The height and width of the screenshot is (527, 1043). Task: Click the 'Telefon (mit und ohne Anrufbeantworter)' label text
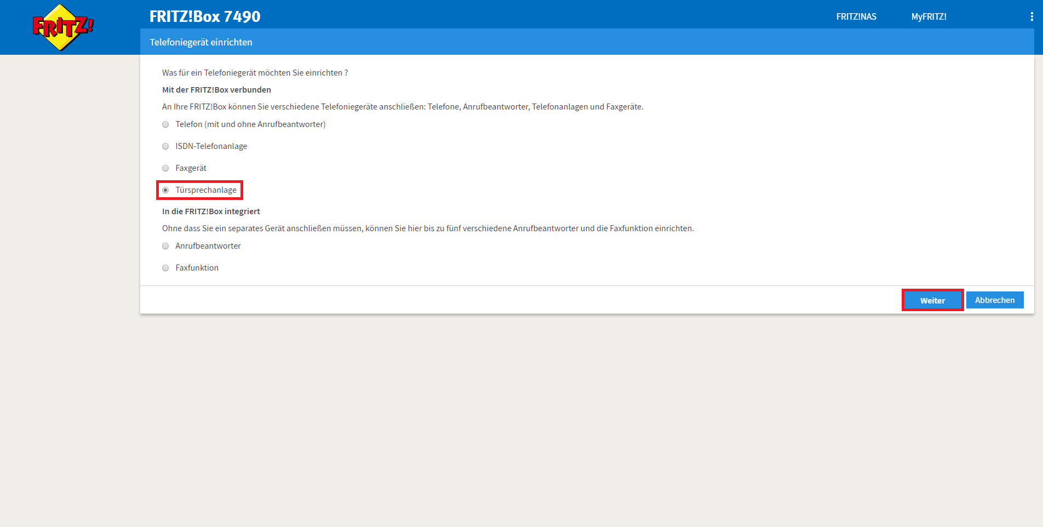tap(250, 124)
